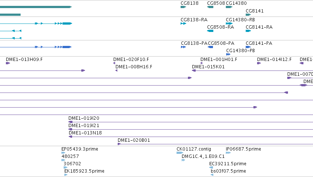Click the DME1-020F10.F marker
Viewport: 313px width, 177px height.
(114, 63)
